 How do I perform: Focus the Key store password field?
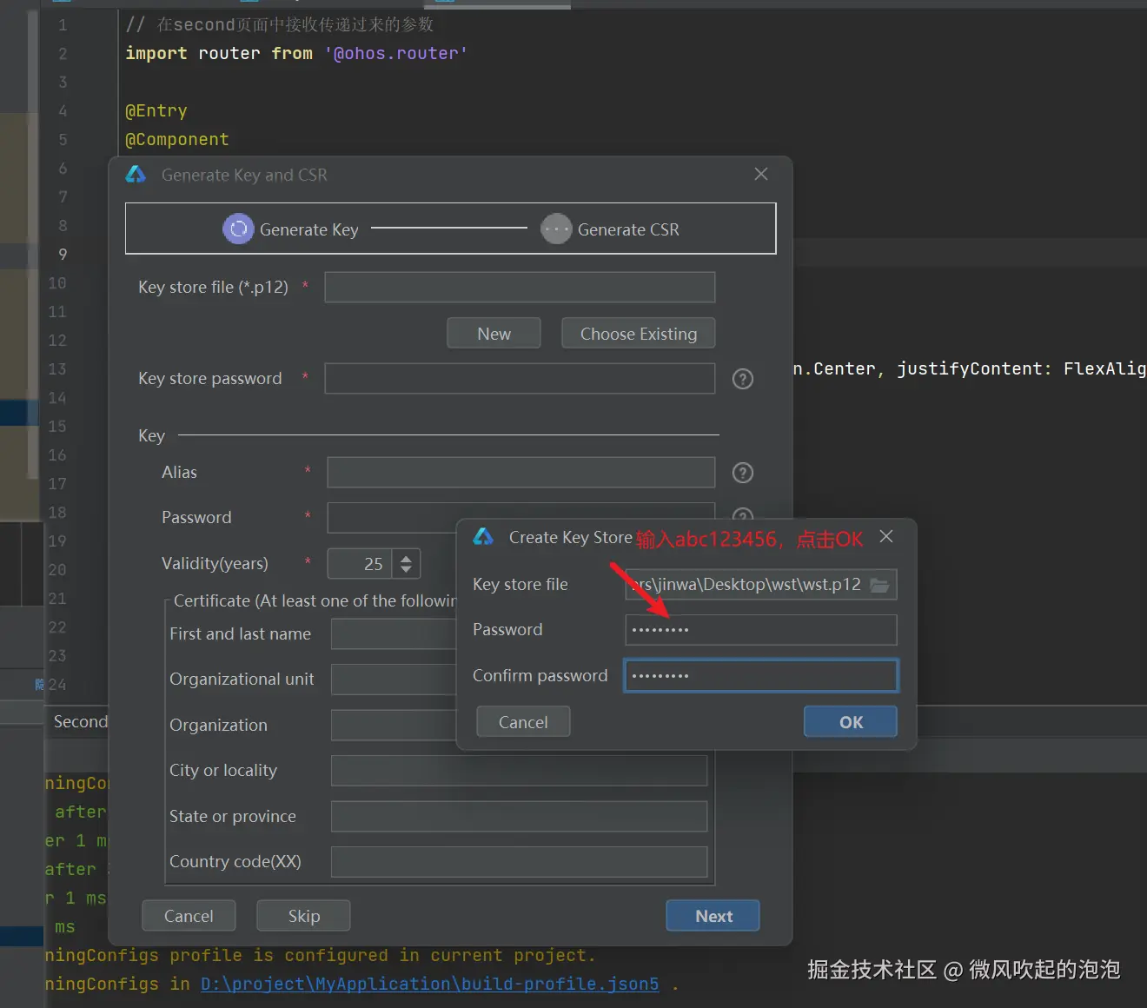click(x=520, y=379)
